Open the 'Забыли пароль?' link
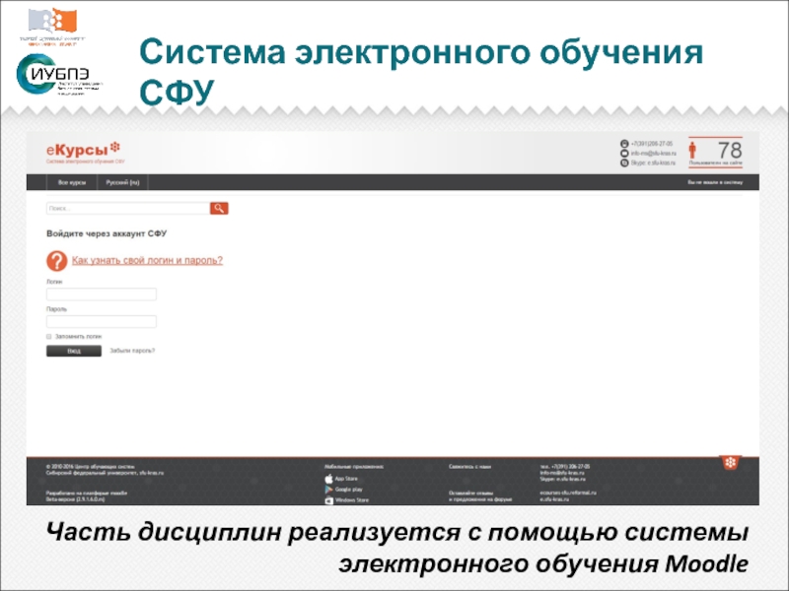789x591 pixels. (x=132, y=351)
